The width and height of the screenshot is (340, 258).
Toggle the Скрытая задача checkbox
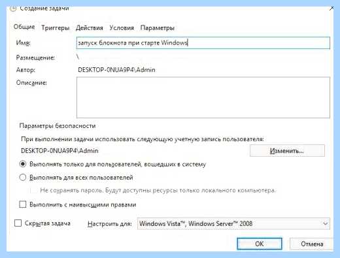[18, 223]
